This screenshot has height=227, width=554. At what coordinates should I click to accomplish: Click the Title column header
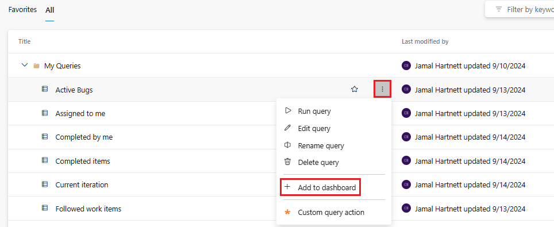point(24,41)
